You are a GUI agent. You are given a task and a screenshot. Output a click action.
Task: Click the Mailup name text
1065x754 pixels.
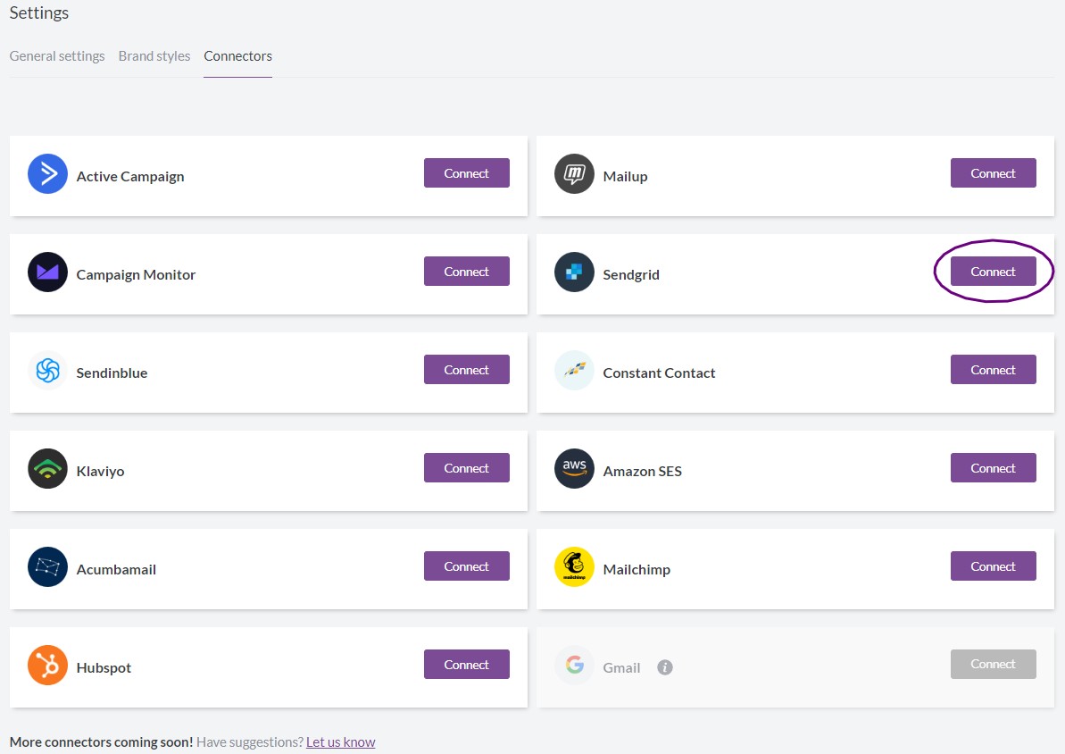626,177
